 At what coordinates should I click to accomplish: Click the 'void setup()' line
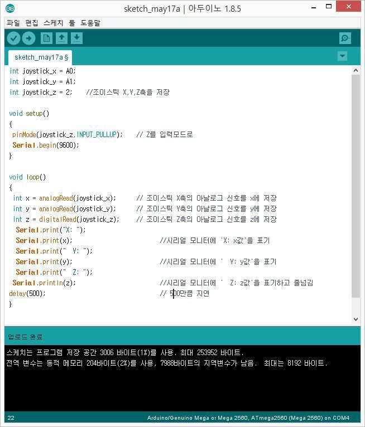[29, 114]
